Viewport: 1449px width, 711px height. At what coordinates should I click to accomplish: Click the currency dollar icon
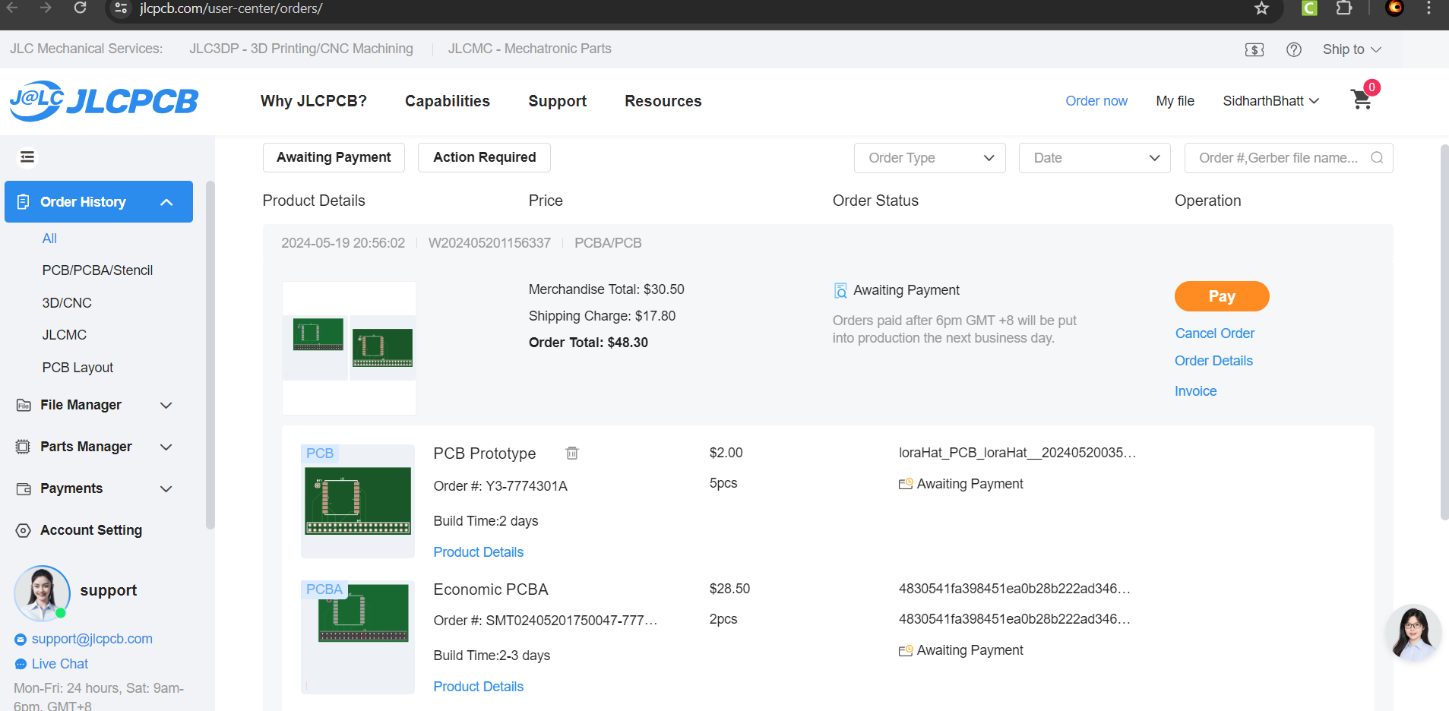pos(1254,49)
